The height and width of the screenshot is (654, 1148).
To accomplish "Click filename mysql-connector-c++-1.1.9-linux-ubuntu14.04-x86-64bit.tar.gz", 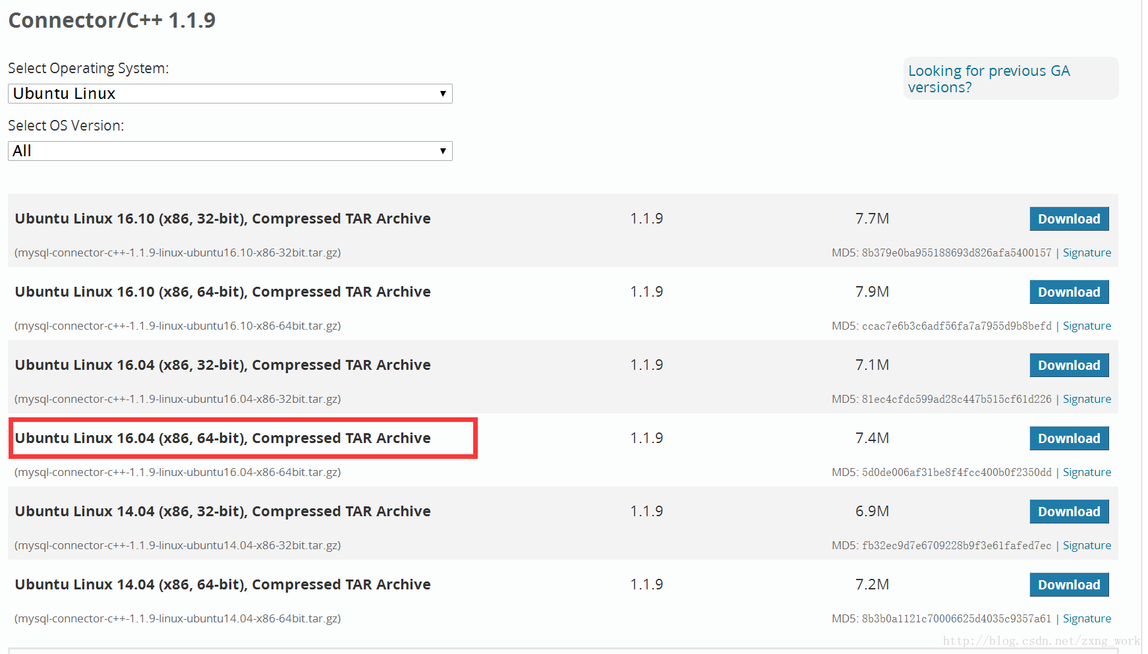I will pos(178,618).
